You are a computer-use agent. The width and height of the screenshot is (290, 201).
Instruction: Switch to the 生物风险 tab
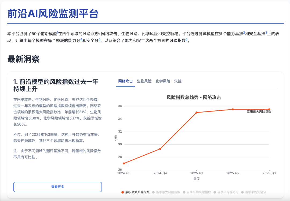coord(144,81)
